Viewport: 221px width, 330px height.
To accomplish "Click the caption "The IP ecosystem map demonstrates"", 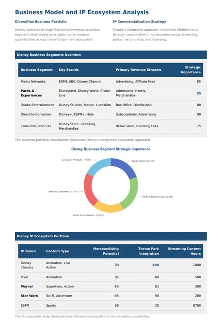I will click(x=82, y=316).
